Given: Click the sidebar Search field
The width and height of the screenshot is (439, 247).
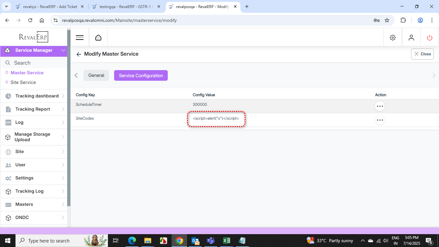Looking at the screenshot, I should pyautogui.click(x=35, y=63).
